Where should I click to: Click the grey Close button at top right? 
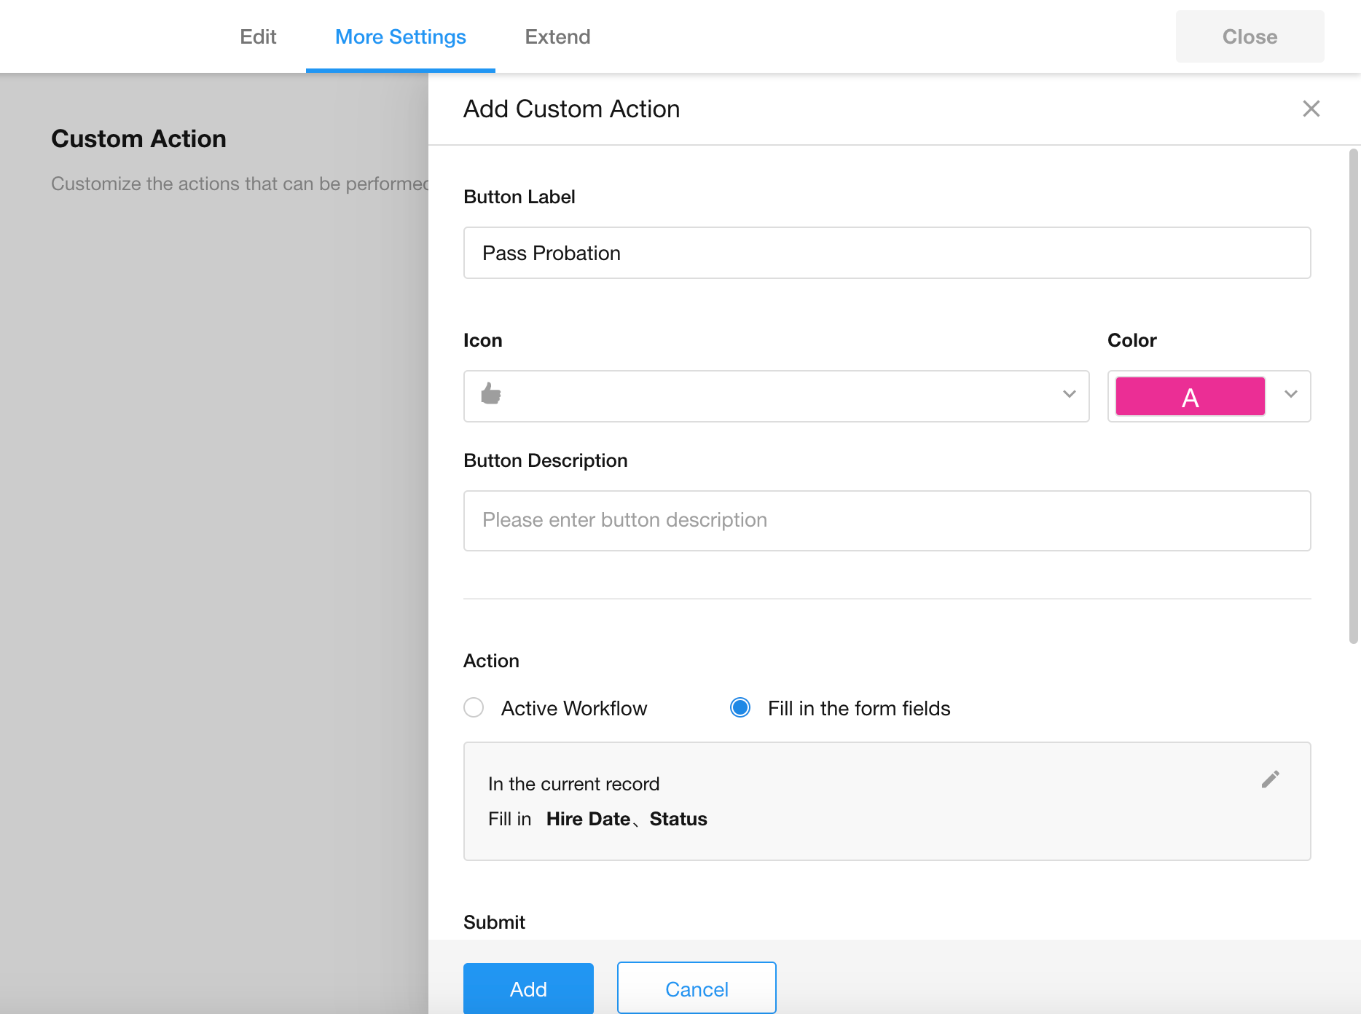click(x=1249, y=37)
